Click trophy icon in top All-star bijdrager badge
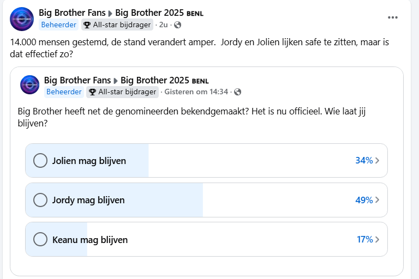This screenshot has height=279, width=419. click(87, 25)
